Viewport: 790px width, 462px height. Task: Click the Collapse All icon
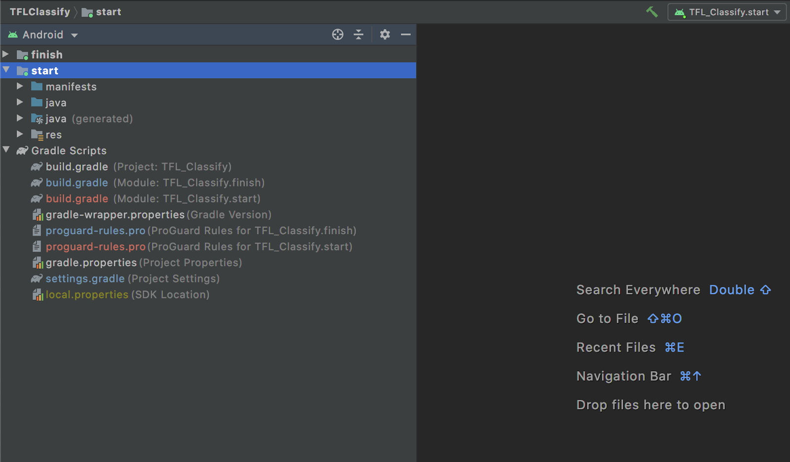[359, 35]
